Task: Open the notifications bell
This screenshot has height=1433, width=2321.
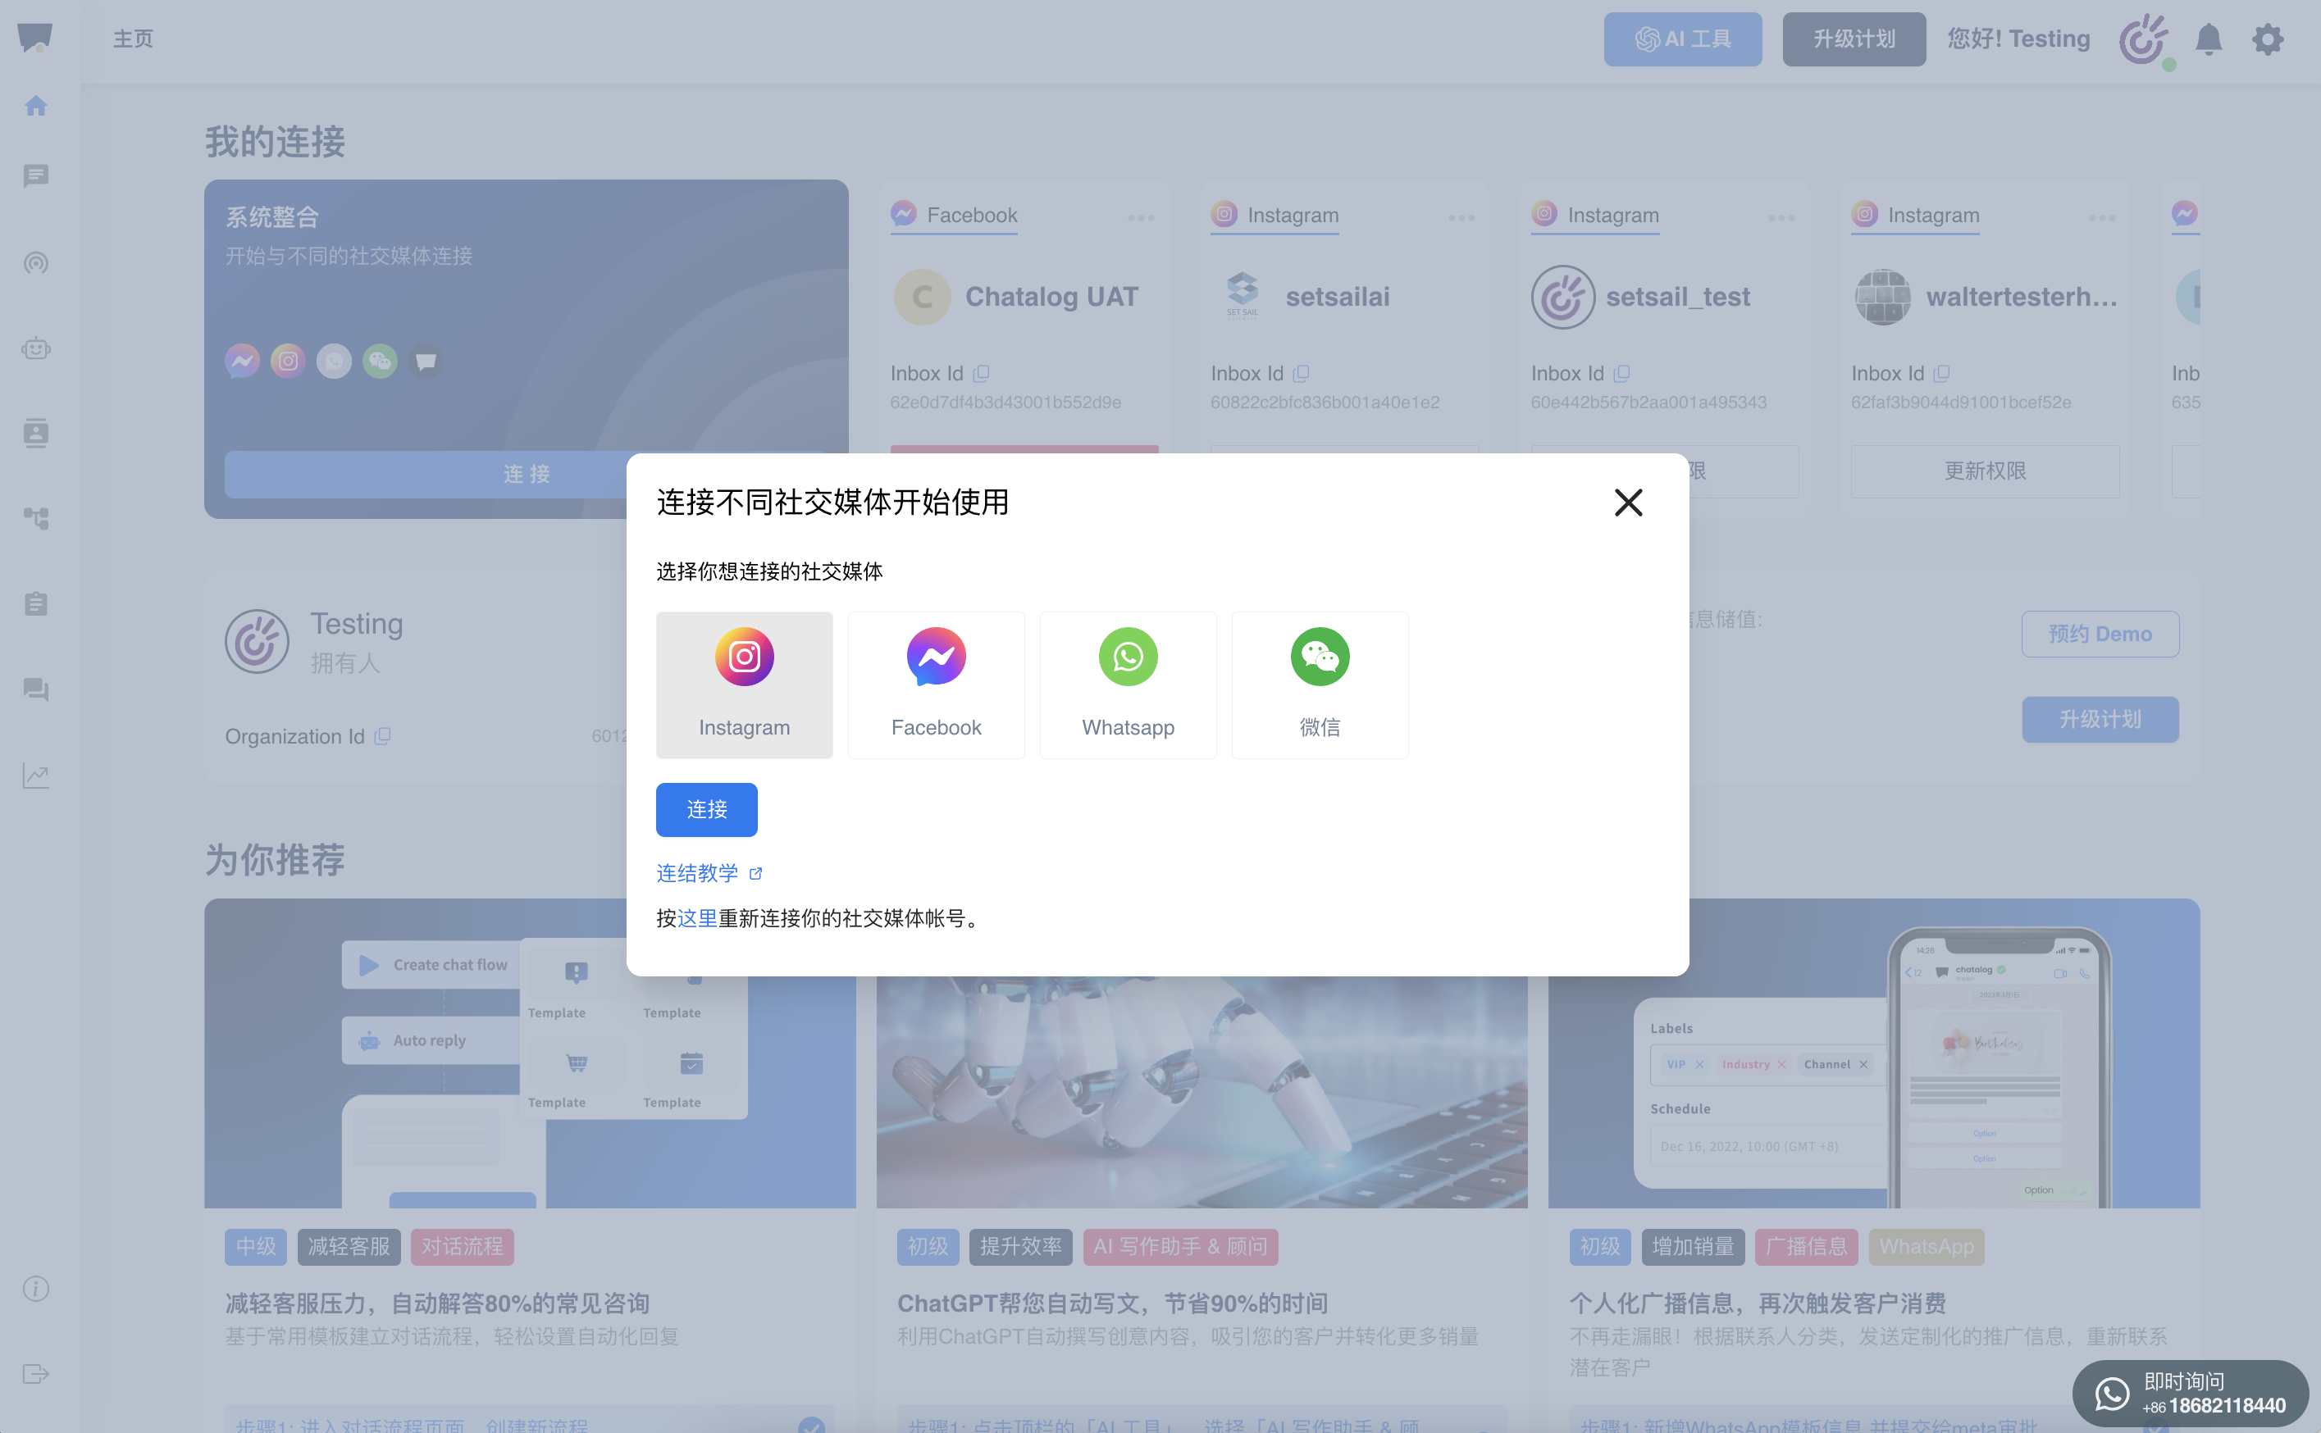Action: coord(2209,39)
